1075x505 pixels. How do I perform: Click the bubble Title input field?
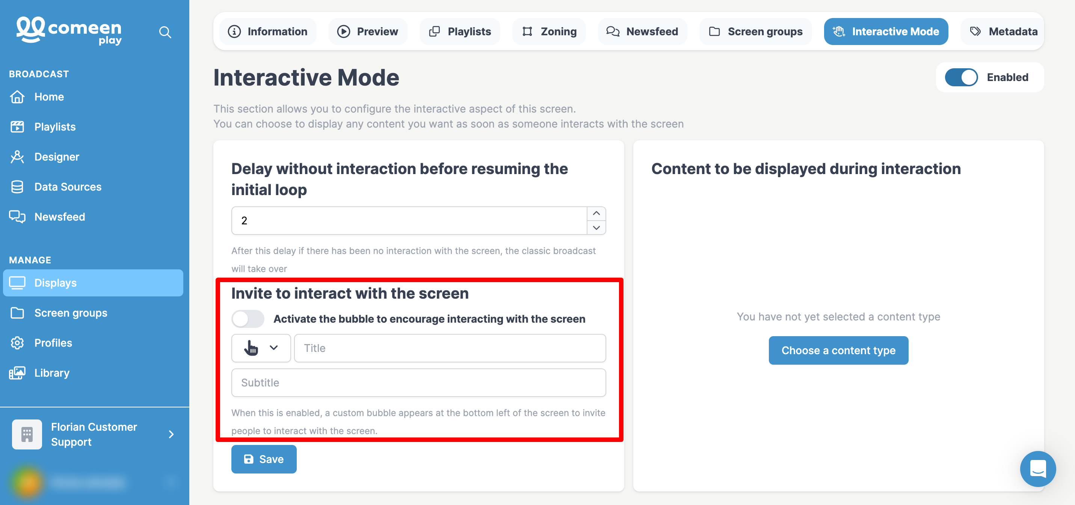[x=450, y=348]
